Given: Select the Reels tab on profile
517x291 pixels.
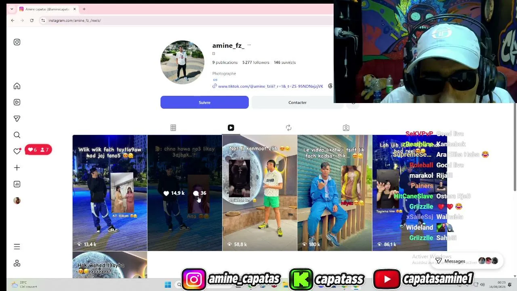Looking at the screenshot, I should point(231,128).
